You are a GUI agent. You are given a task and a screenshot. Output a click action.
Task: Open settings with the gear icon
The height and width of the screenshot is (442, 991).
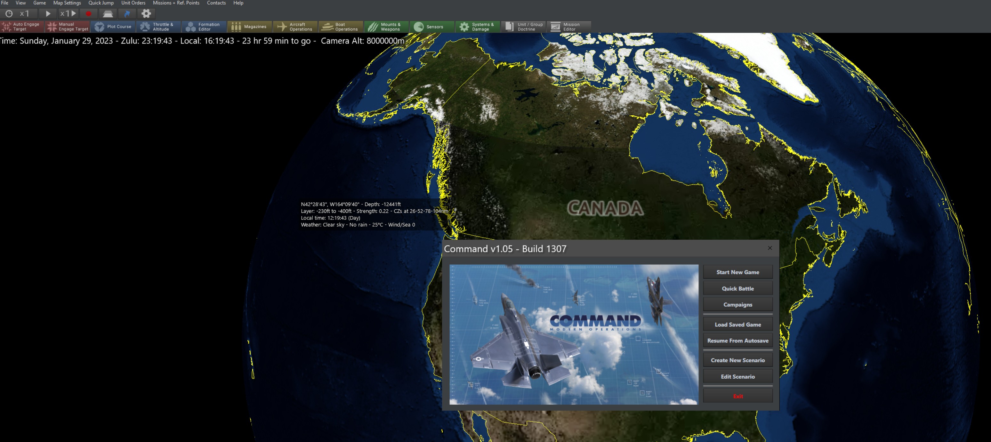(x=146, y=13)
